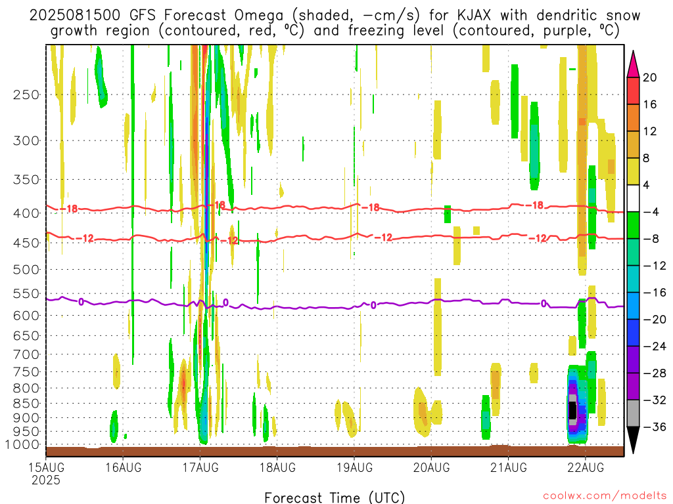Screen dimensions: 673x504
Task: Click the Forecast Time (UTC) axis title
Action: pos(335,497)
